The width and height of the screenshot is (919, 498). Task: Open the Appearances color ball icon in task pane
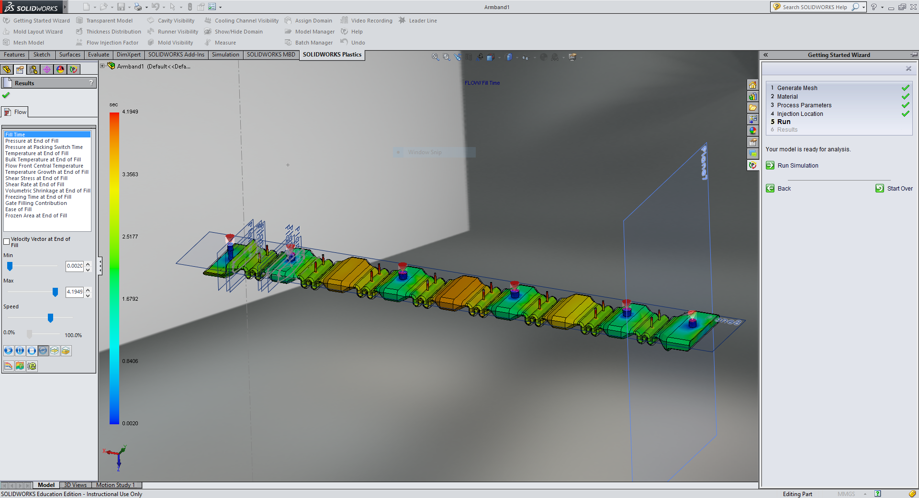[x=753, y=130]
